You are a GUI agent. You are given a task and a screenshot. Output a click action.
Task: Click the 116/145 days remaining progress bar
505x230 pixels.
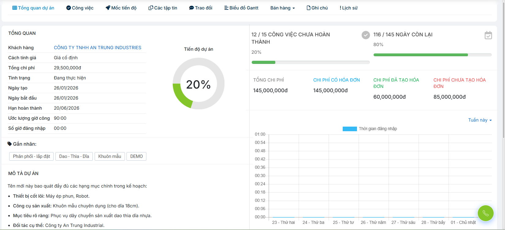click(x=432, y=55)
